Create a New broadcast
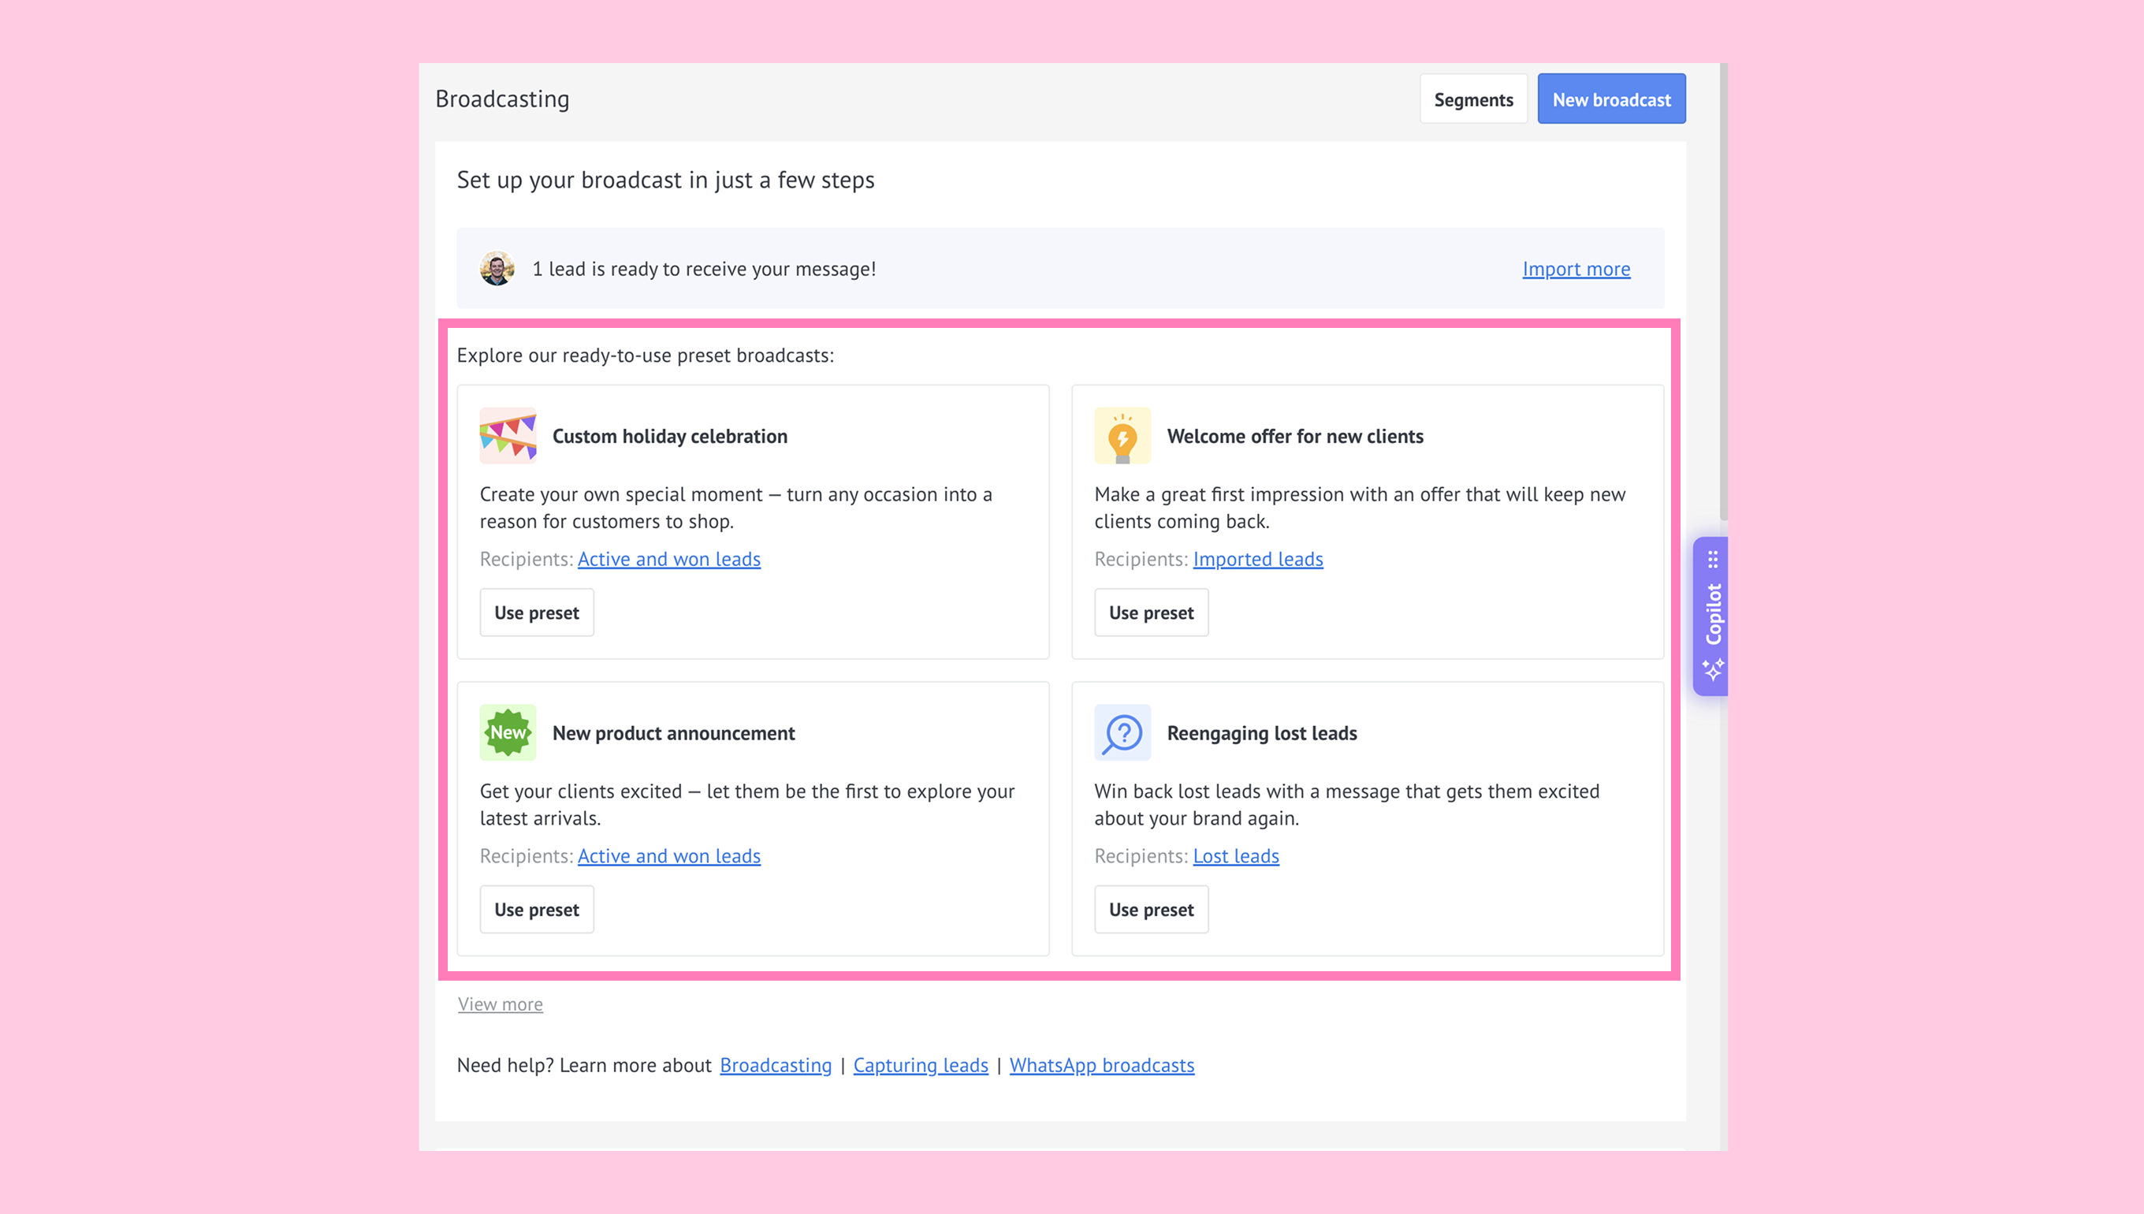This screenshot has width=2144, height=1214. point(1611,99)
